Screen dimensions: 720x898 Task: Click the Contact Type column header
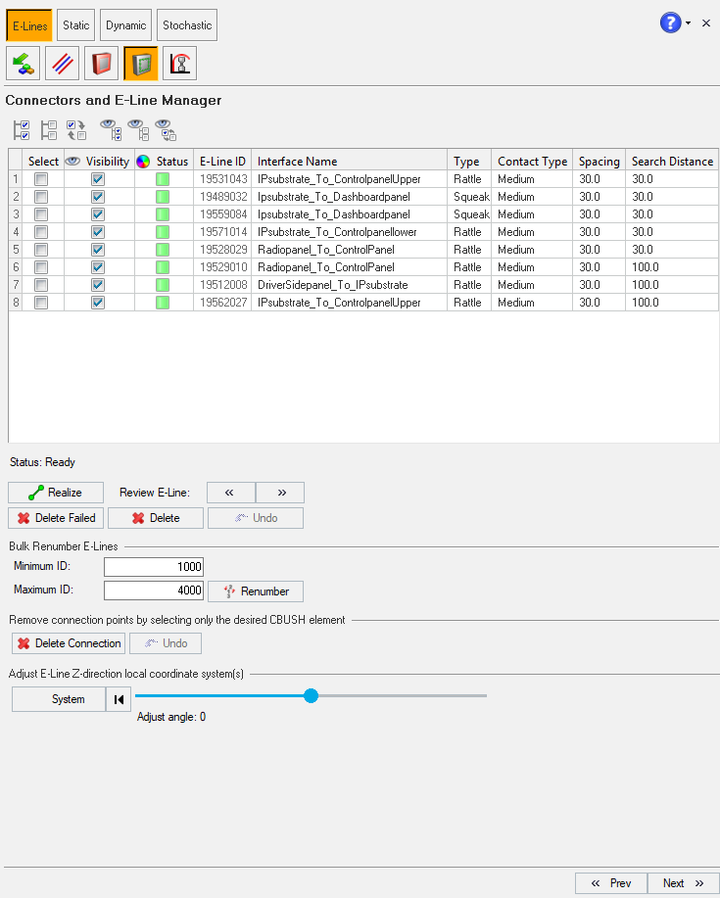(x=532, y=162)
